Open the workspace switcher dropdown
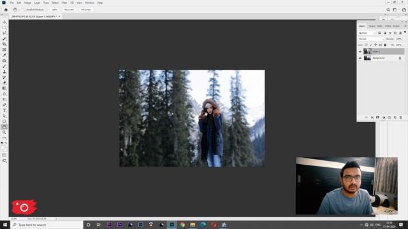 coord(395,10)
